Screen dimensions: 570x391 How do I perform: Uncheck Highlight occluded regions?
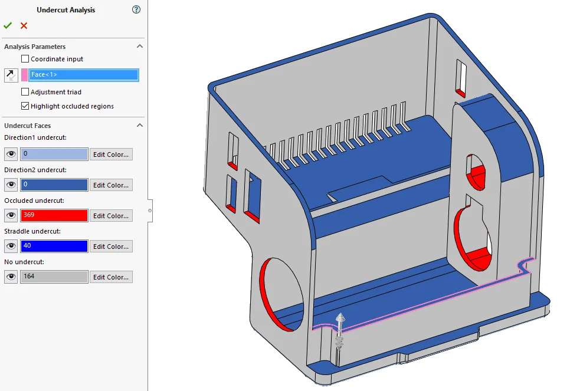(25, 106)
